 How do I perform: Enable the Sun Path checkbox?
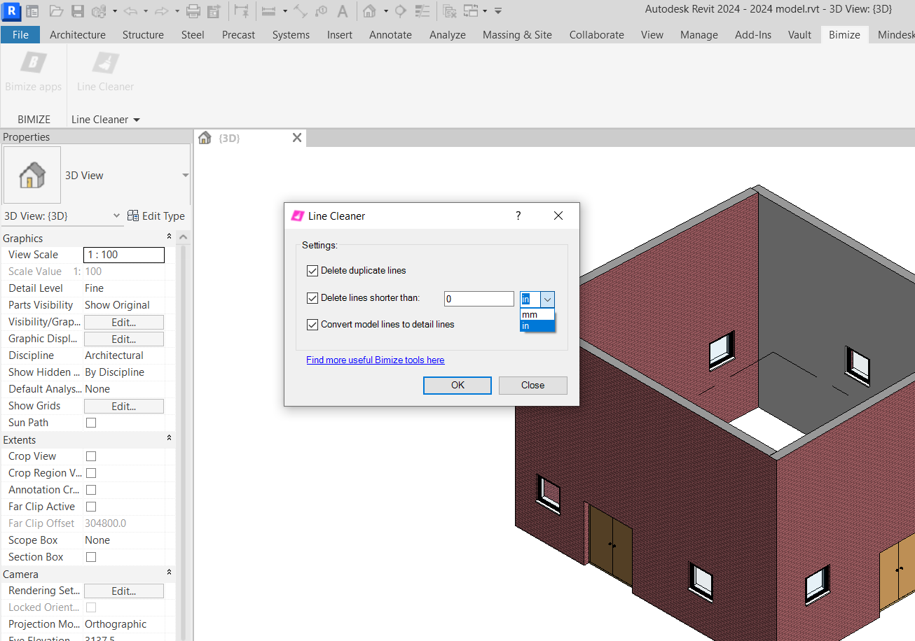tap(91, 423)
